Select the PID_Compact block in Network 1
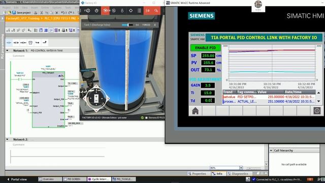Screen dimensions: 325x183 click(x=48, y=100)
